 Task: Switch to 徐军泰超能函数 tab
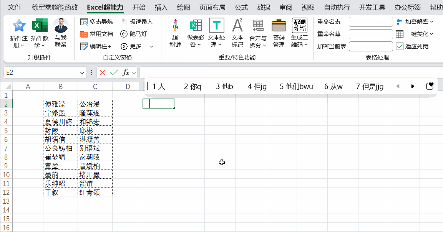pyautogui.click(x=55, y=7)
